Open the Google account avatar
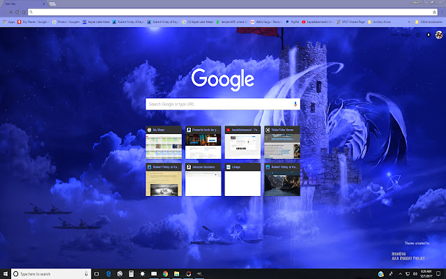This screenshot has height=279, width=446. click(439, 35)
